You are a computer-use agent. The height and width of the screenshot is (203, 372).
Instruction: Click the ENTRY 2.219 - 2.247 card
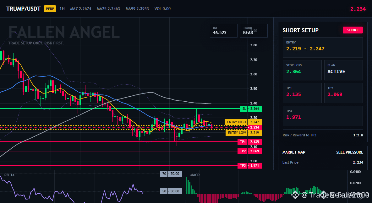click(x=323, y=47)
